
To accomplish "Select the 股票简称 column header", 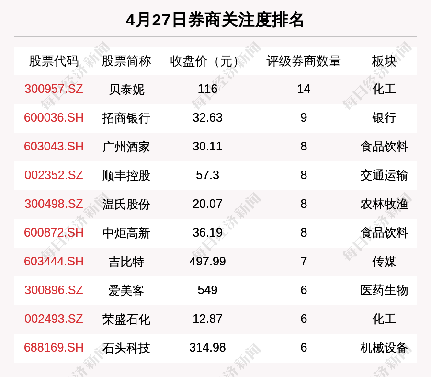I will coord(126,61).
